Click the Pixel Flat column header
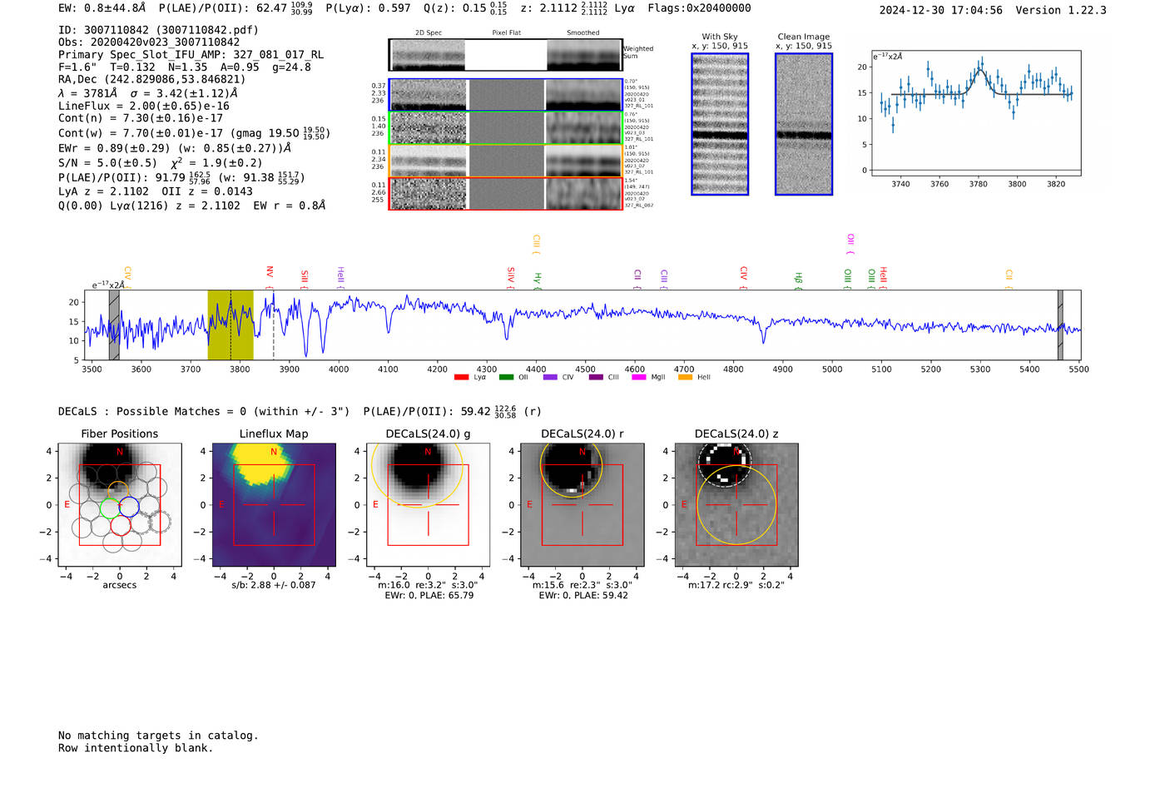The width and height of the screenshot is (1165, 793). (x=506, y=33)
